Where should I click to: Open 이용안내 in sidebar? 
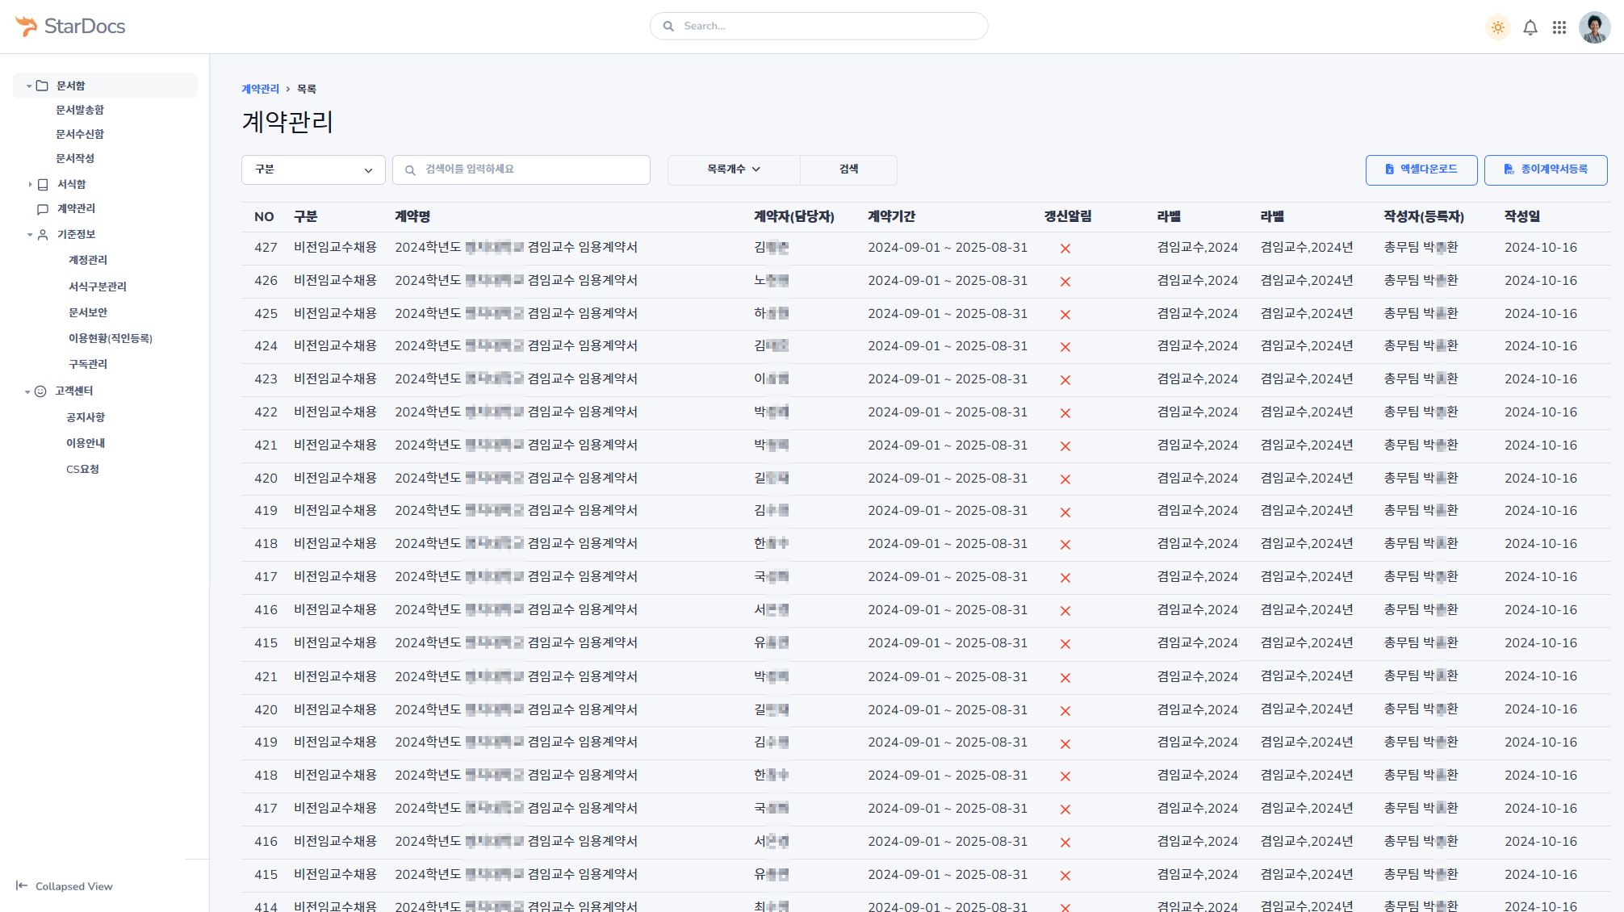pyautogui.click(x=86, y=443)
